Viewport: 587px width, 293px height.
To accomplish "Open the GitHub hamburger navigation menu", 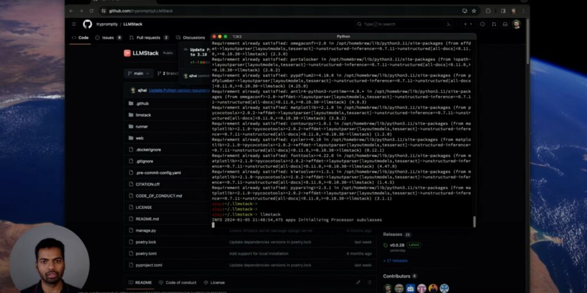I will (x=74, y=24).
